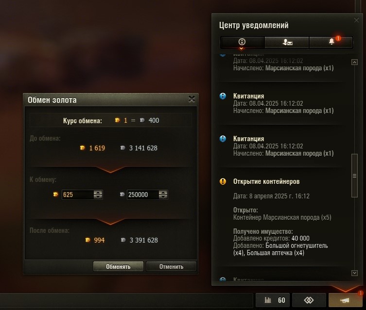
Task: Click the Отменить button
Action: (171, 266)
